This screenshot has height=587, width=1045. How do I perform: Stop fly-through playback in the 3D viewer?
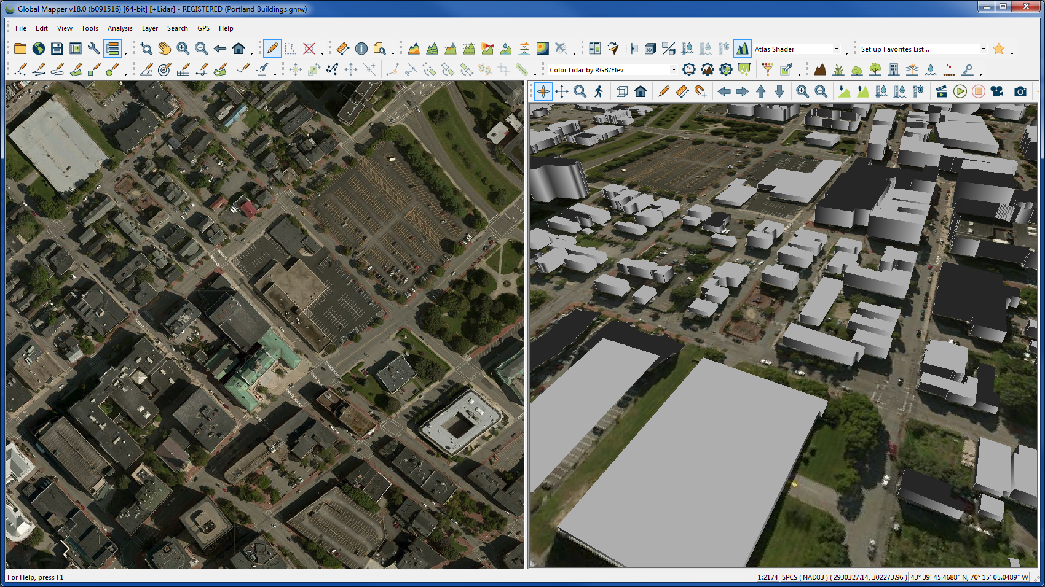[x=978, y=91]
